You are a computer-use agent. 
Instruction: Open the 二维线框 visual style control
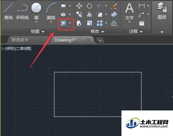[x=23, y=49]
